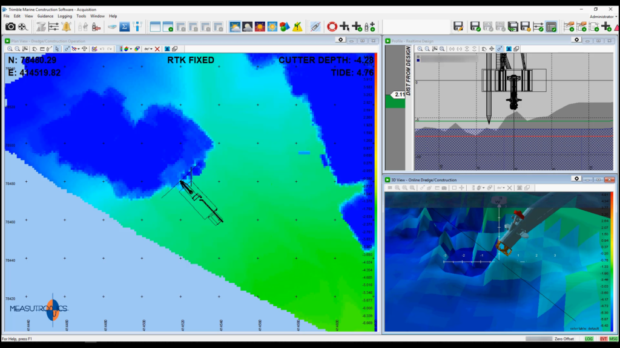This screenshot has width=620, height=348.
Task: Click the MSG status bar button
Action: (613, 340)
